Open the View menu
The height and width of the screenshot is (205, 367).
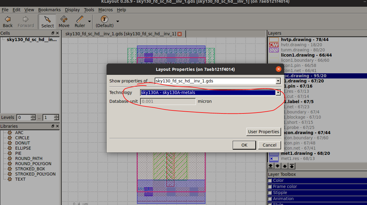29,10
